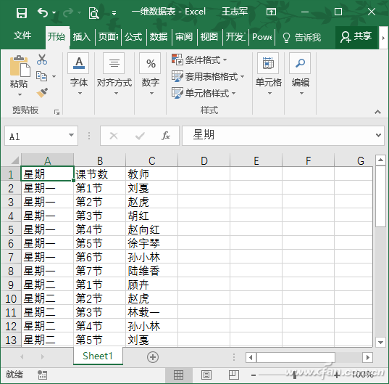Screen dimensions: 389x384
Task: Click the Share button
Action: (356, 37)
